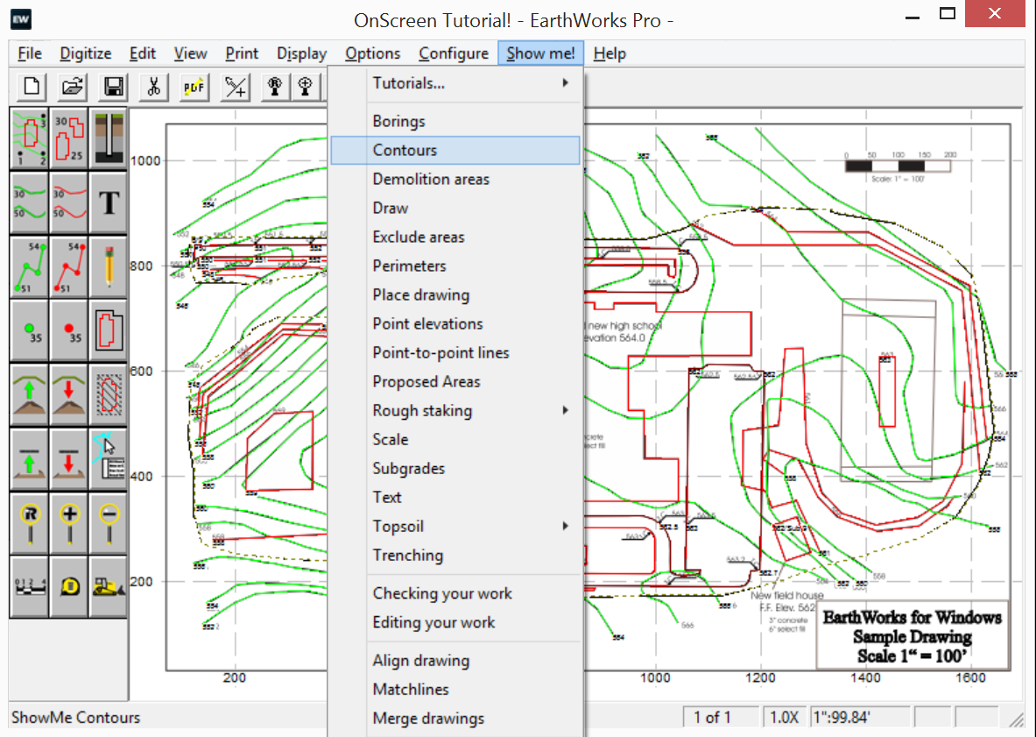Screen dimensions: 1036x737
Task: Select the red down-arrow topsoil tool
Action: [69, 394]
